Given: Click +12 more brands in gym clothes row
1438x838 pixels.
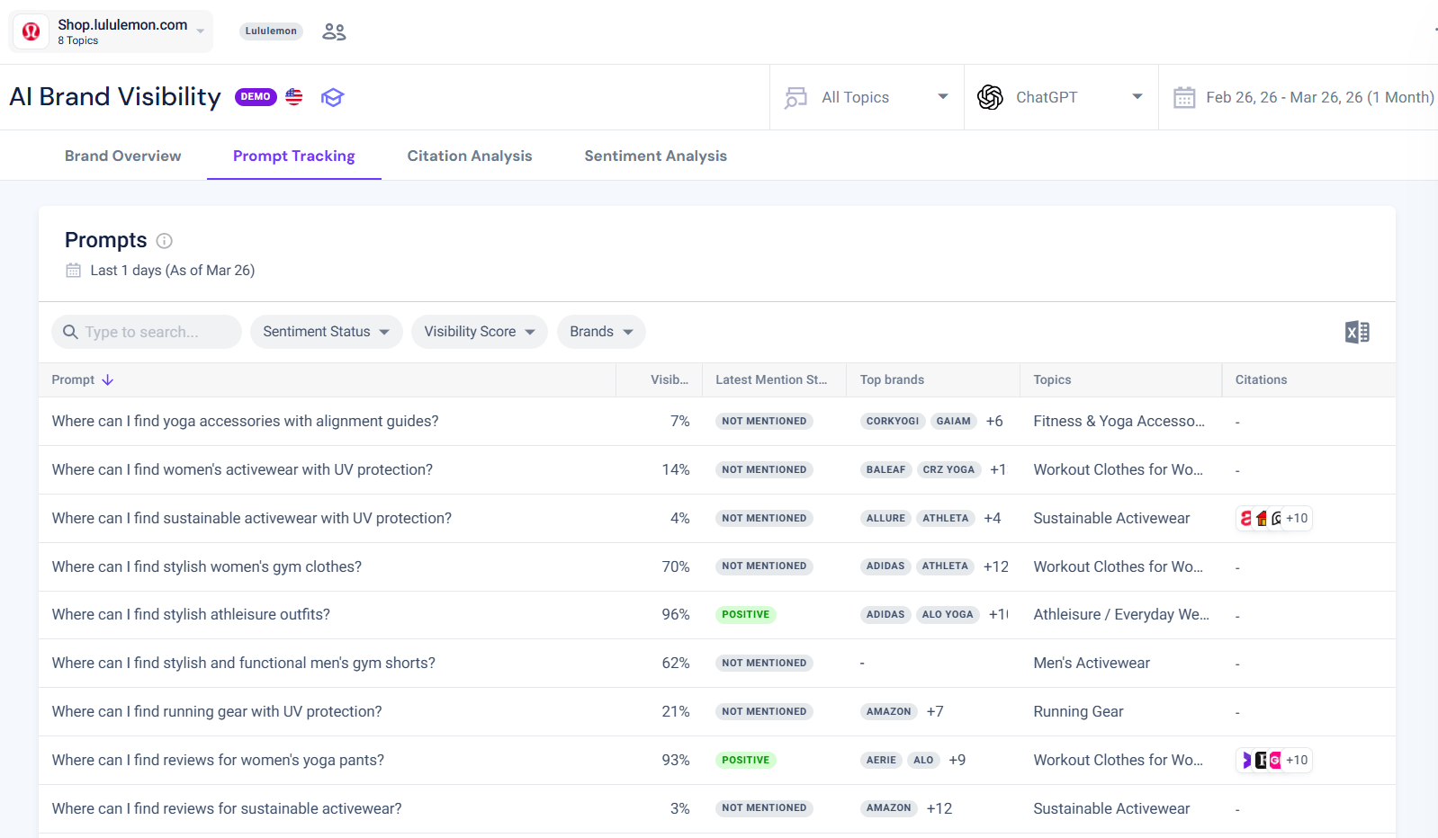Looking at the screenshot, I should coord(996,566).
